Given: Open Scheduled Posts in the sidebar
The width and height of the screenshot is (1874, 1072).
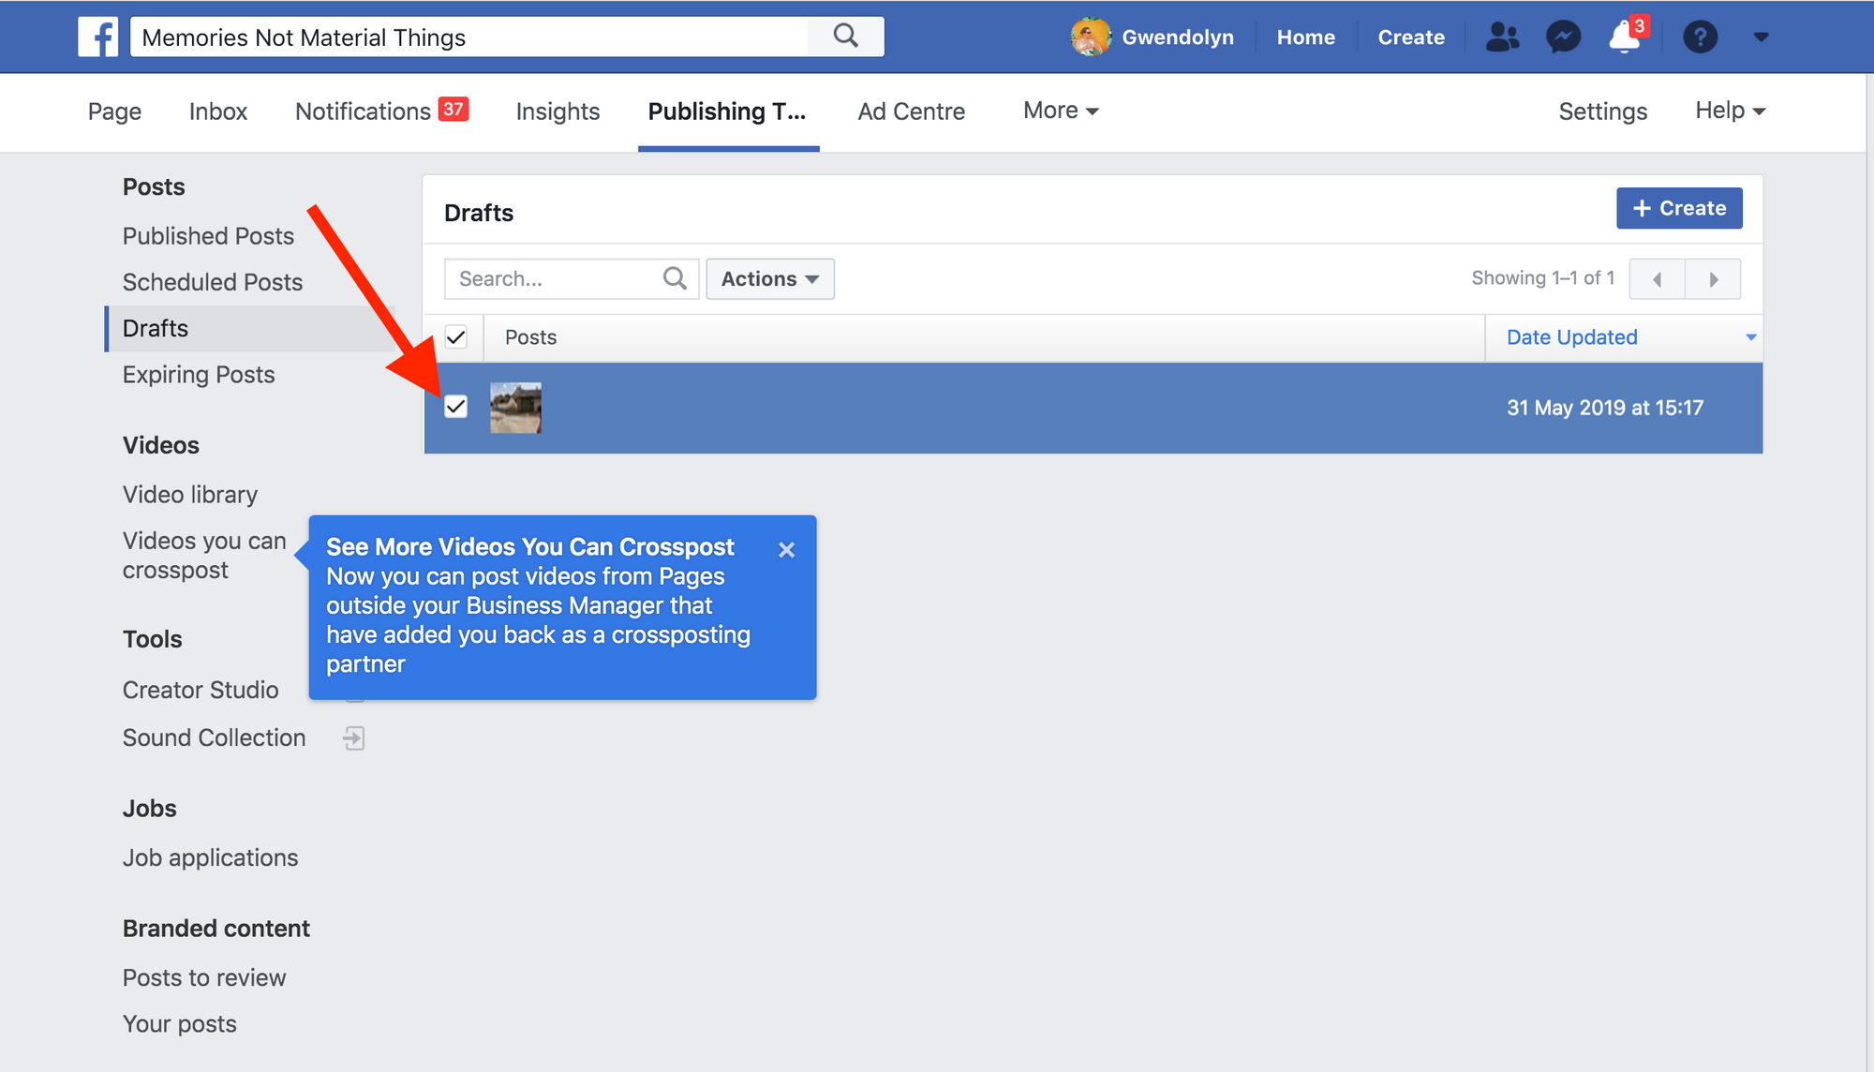Looking at the screenshot, I should (x=213, y=282).
